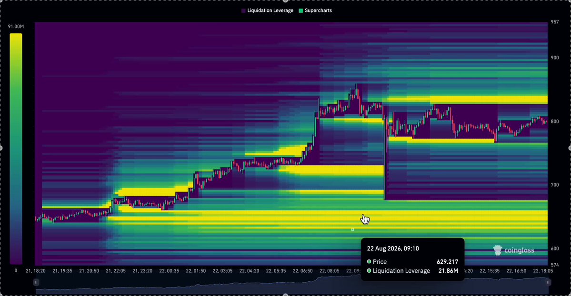Toggle the Liquidation Leverage legend series

coord(267,10)
